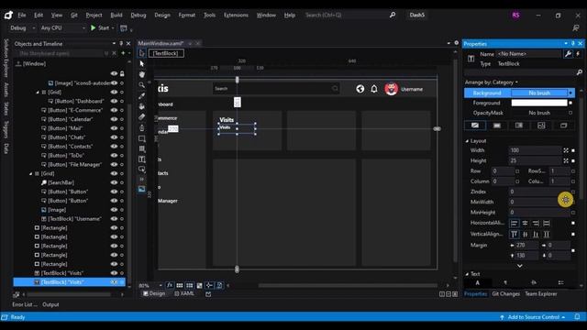Select the Pan hand tool
The height and width of the screenshot is (330, 587).
point(142,74)
